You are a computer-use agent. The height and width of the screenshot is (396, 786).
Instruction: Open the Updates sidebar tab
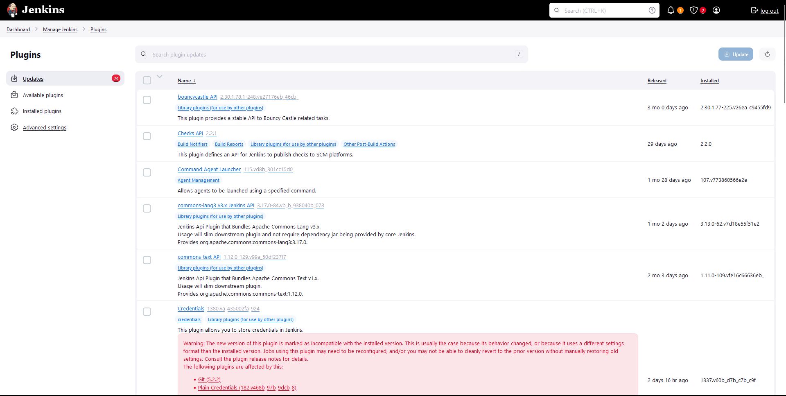tap(65, 78)
